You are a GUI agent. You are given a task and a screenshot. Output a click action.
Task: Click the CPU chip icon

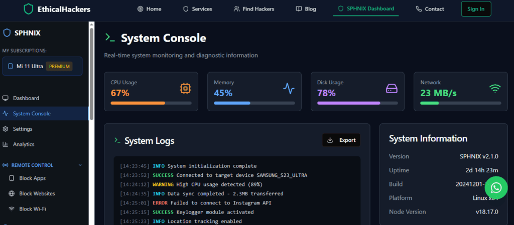tap(185, 89)
